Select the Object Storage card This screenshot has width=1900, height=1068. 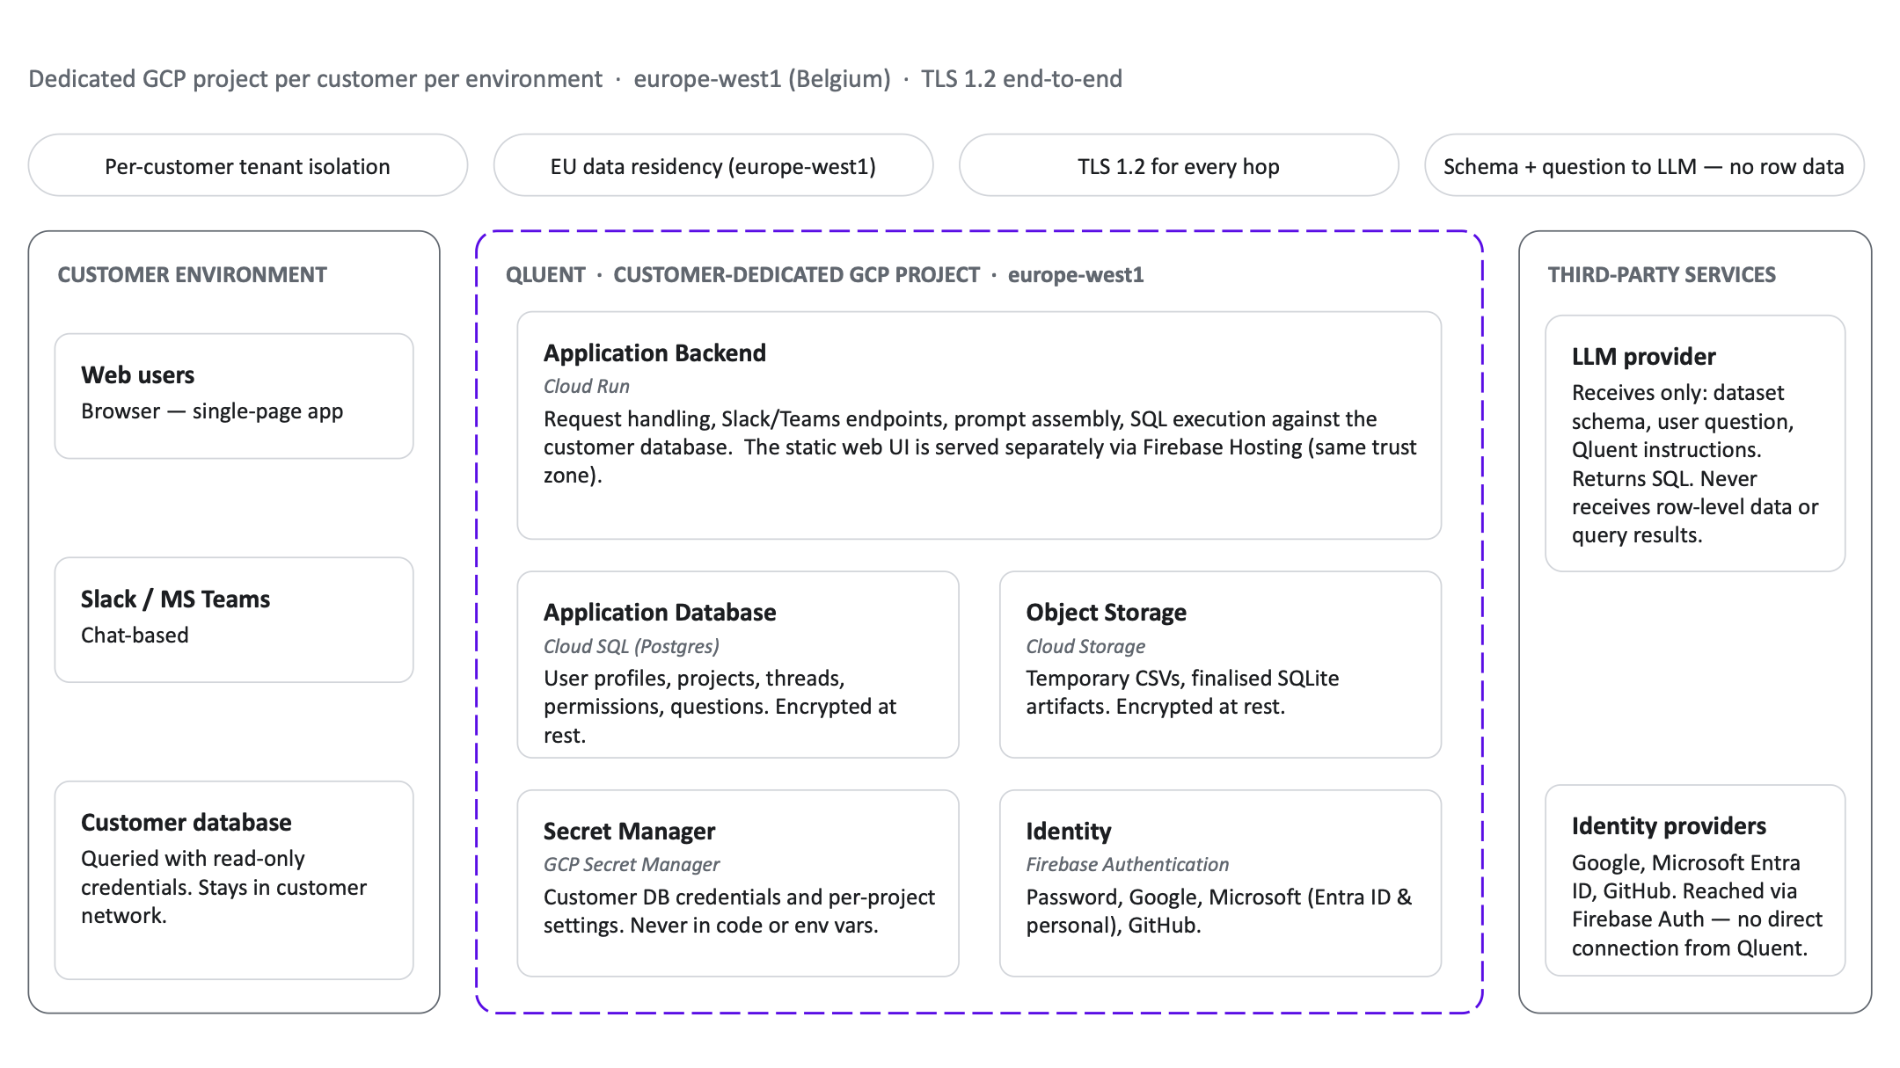pyautogui.click(x=1219, y=665)
